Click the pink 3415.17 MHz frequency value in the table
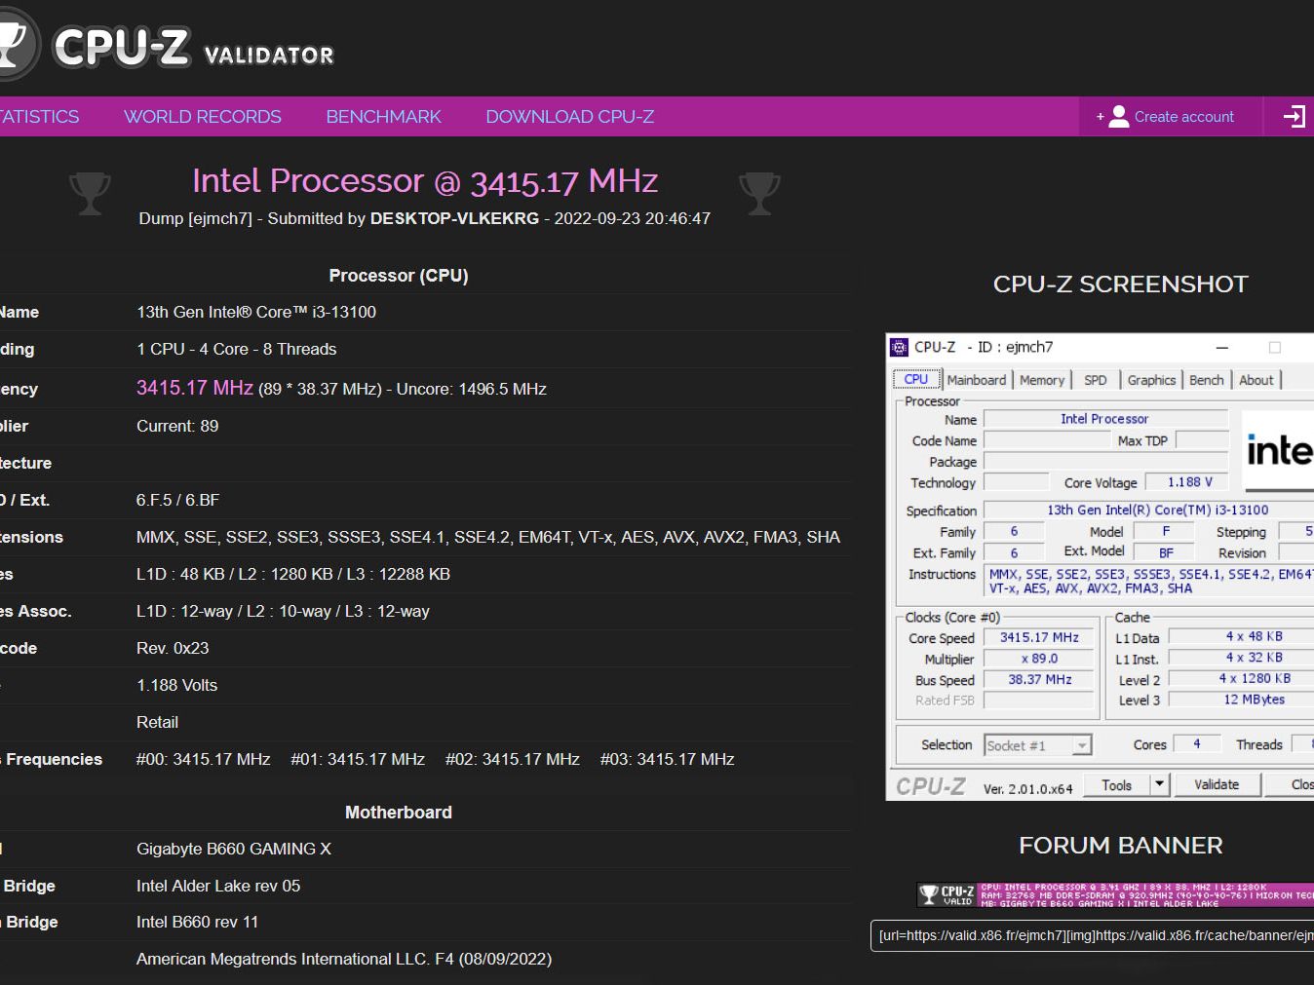The height and width of the screenshot is (985, 1314). pyautogui.click(x=195, y=388)
